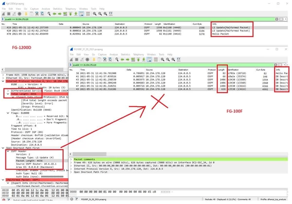Click Find packet magnifier in fgt1200d window

click(x=49, y=14)
